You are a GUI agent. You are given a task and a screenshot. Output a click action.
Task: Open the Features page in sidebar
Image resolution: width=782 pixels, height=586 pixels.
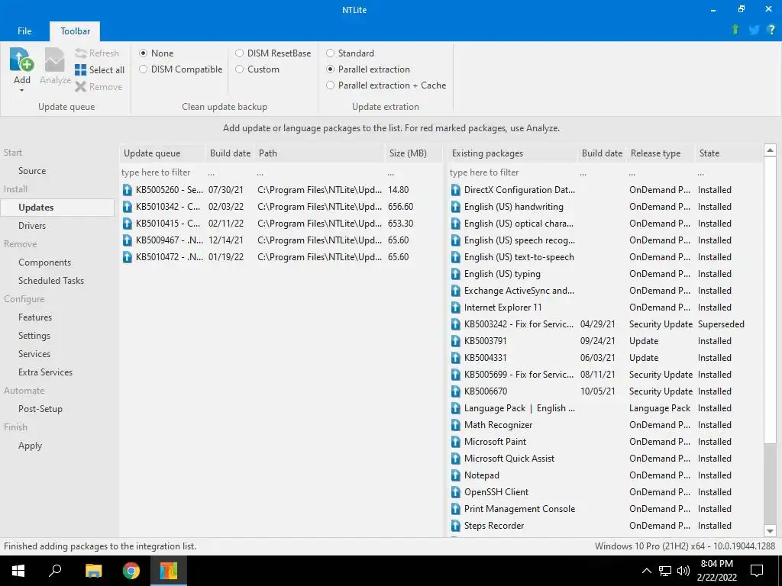point(35,317)
